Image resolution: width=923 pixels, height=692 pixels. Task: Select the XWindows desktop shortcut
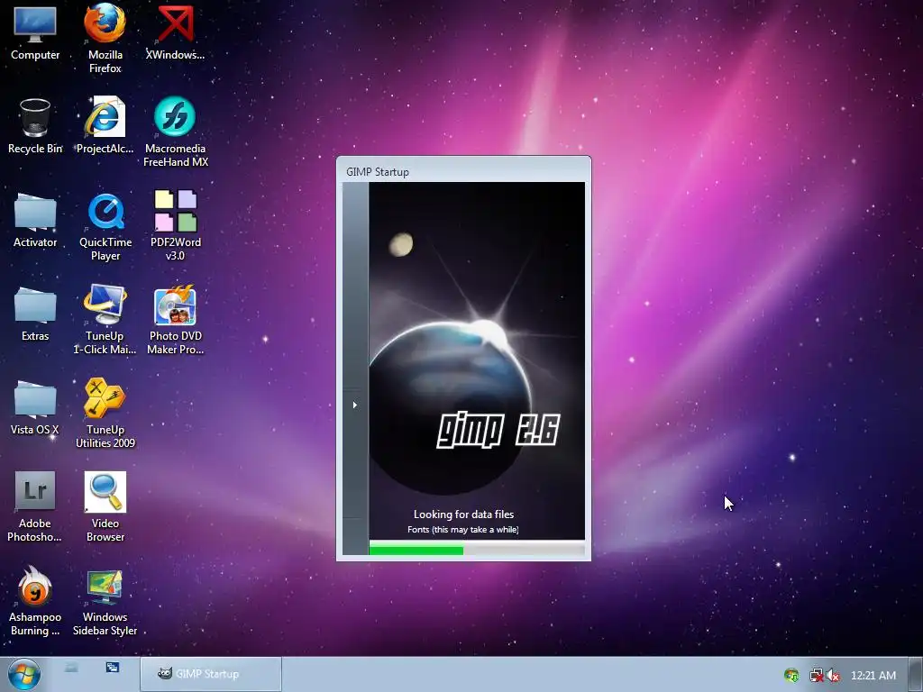(175, 32)
